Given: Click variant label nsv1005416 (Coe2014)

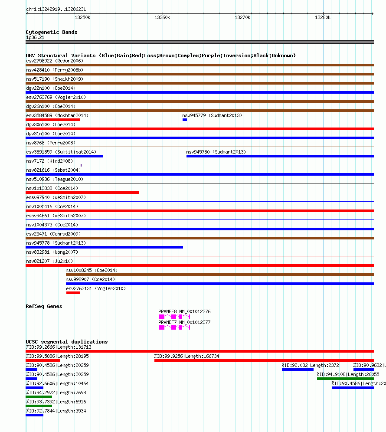Looking at the screenshot, I should (x=52, y=206).
